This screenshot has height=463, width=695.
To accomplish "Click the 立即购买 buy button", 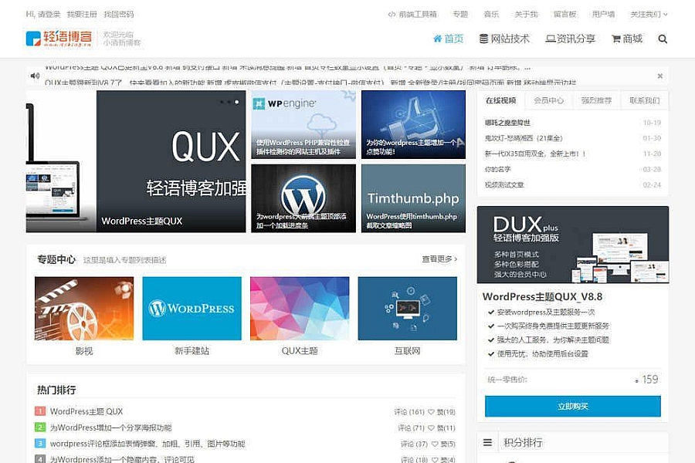I will 573,407.
